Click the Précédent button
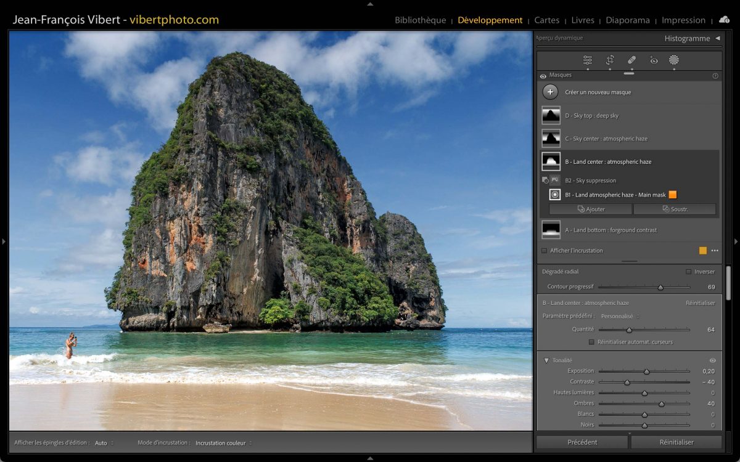This screenshot has width=740, height=462. pyautogui.click(x=582, y=442)
